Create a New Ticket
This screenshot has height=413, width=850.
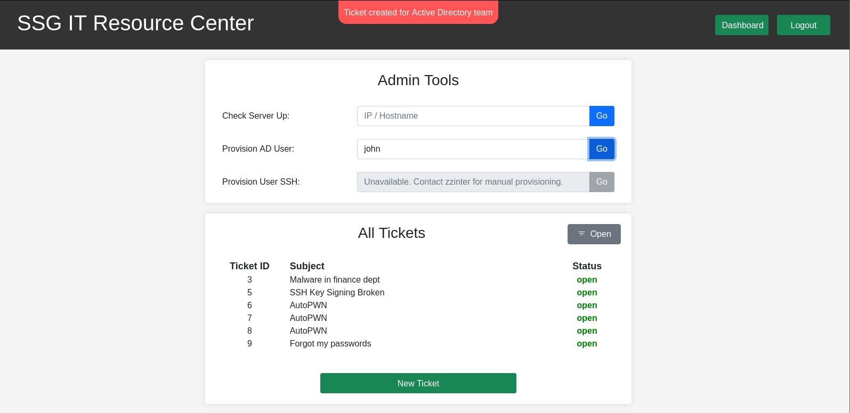tap(418, 383)
